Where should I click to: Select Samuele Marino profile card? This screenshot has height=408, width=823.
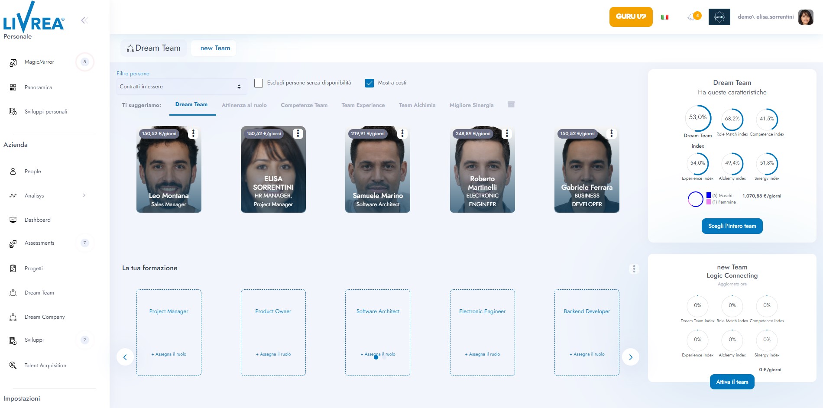click(378, 169)
